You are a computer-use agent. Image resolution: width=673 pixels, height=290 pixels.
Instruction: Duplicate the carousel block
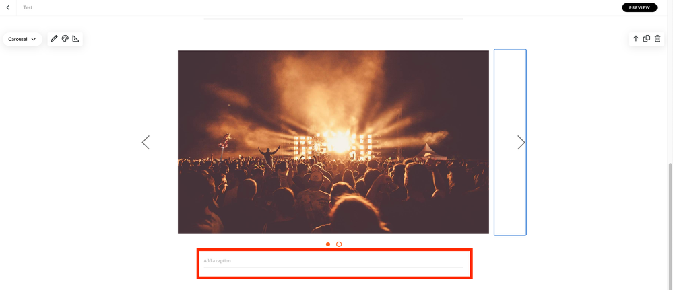click(646, 38)
